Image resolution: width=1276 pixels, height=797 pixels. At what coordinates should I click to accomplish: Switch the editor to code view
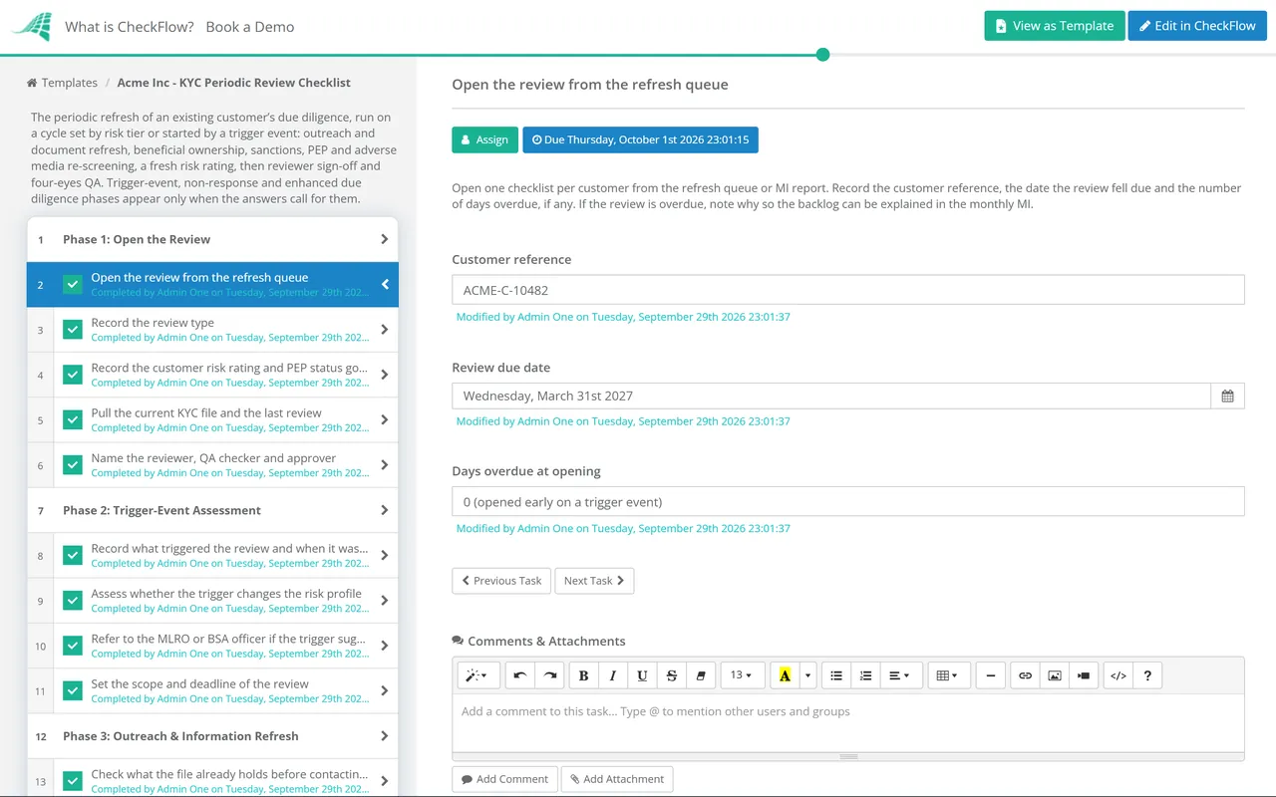[1118, 675]
